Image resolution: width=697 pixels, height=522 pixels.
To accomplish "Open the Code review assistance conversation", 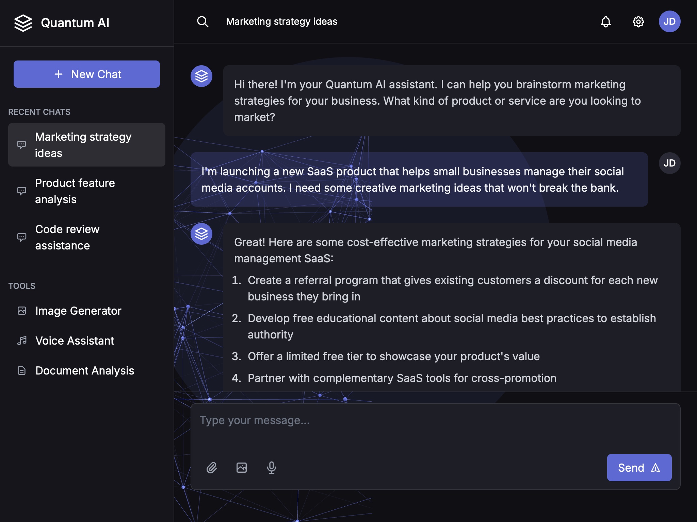I will tap(67, 237).
